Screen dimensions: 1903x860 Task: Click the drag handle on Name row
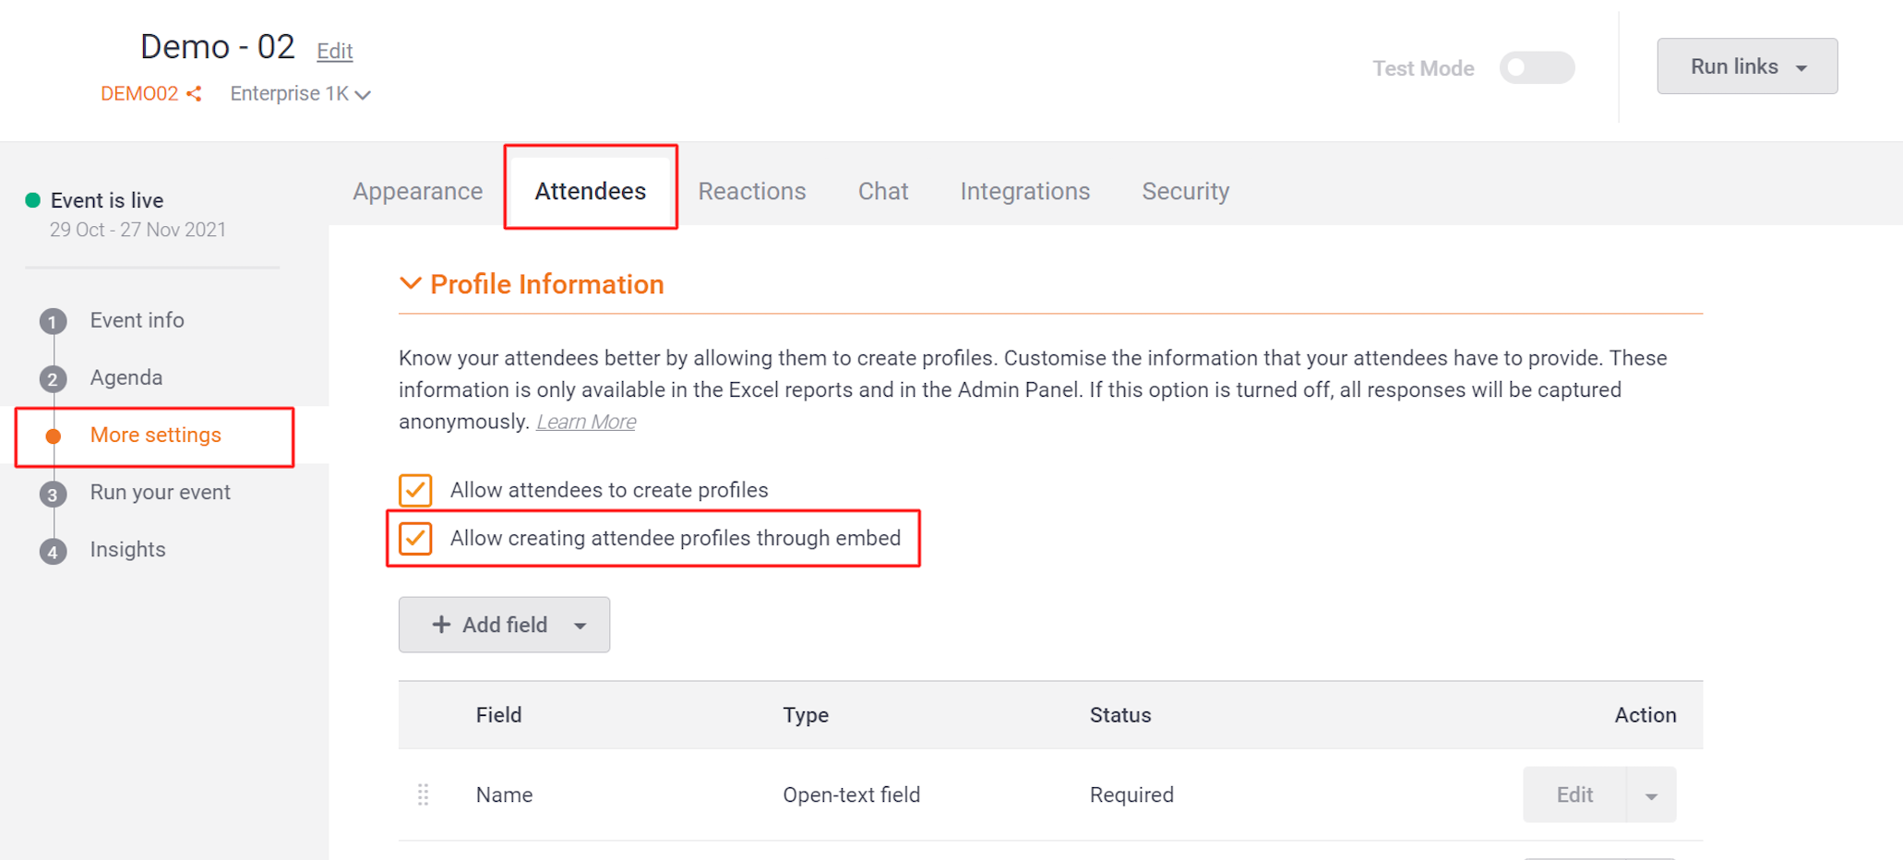(x=423, y=794)
